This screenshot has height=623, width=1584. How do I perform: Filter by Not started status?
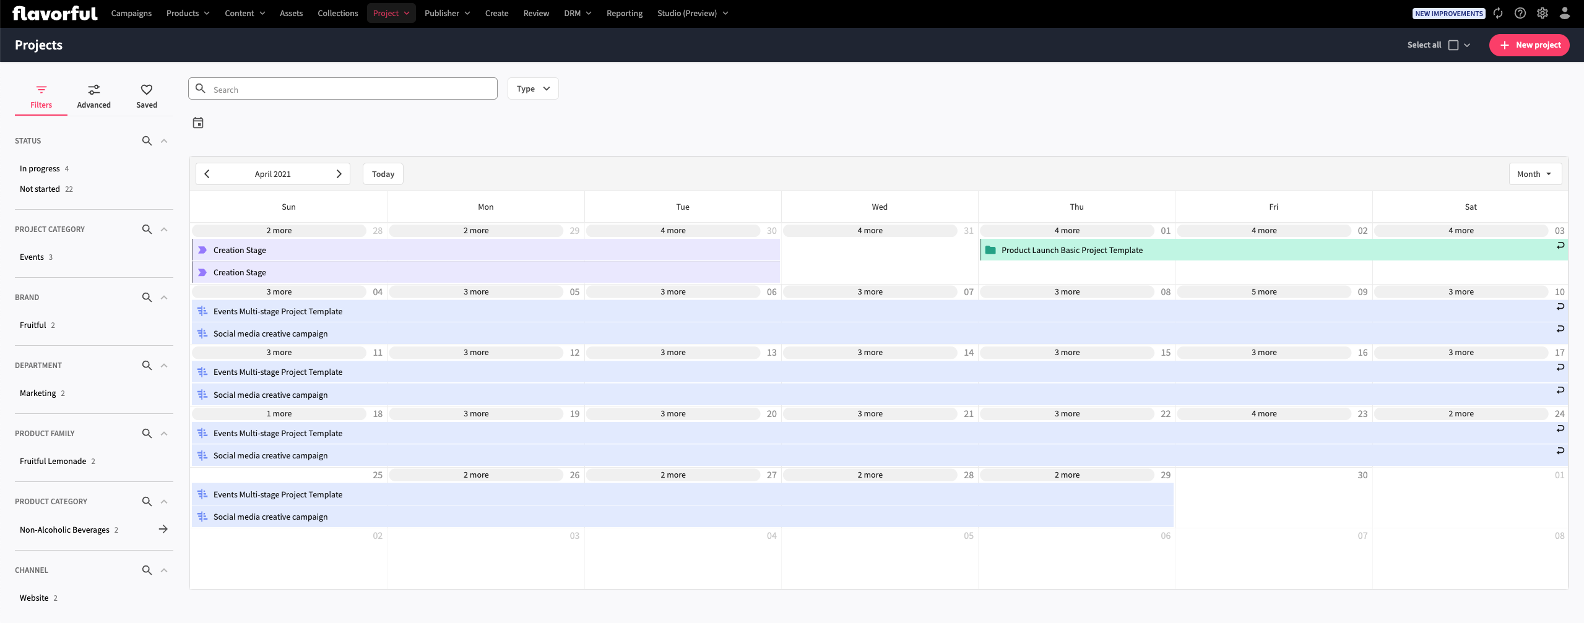point(40,189)
